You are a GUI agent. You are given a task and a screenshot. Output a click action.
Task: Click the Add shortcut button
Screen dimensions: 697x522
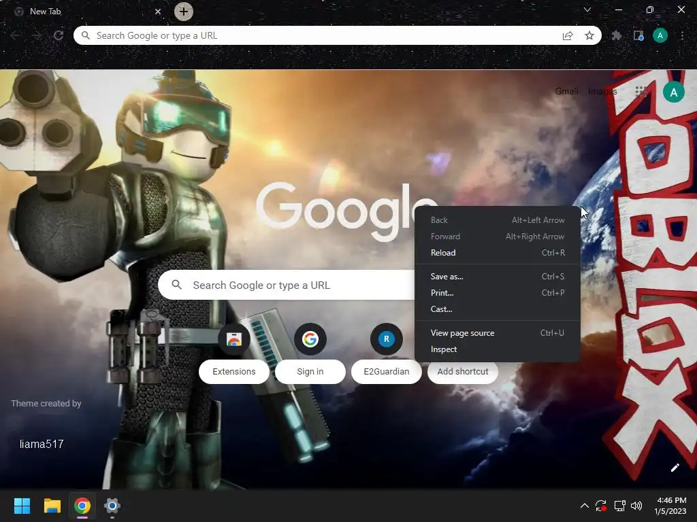click(463, 372)
